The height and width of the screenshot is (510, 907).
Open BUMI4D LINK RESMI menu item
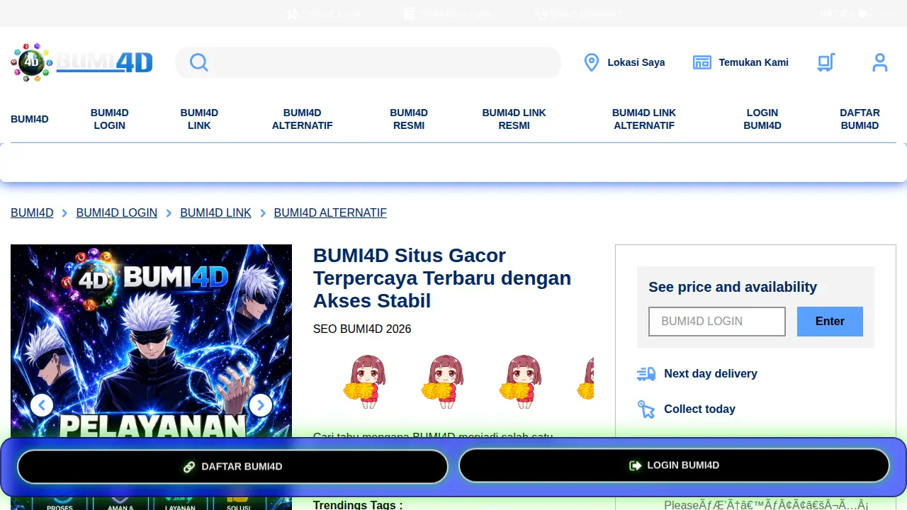[x=514, y=119]
